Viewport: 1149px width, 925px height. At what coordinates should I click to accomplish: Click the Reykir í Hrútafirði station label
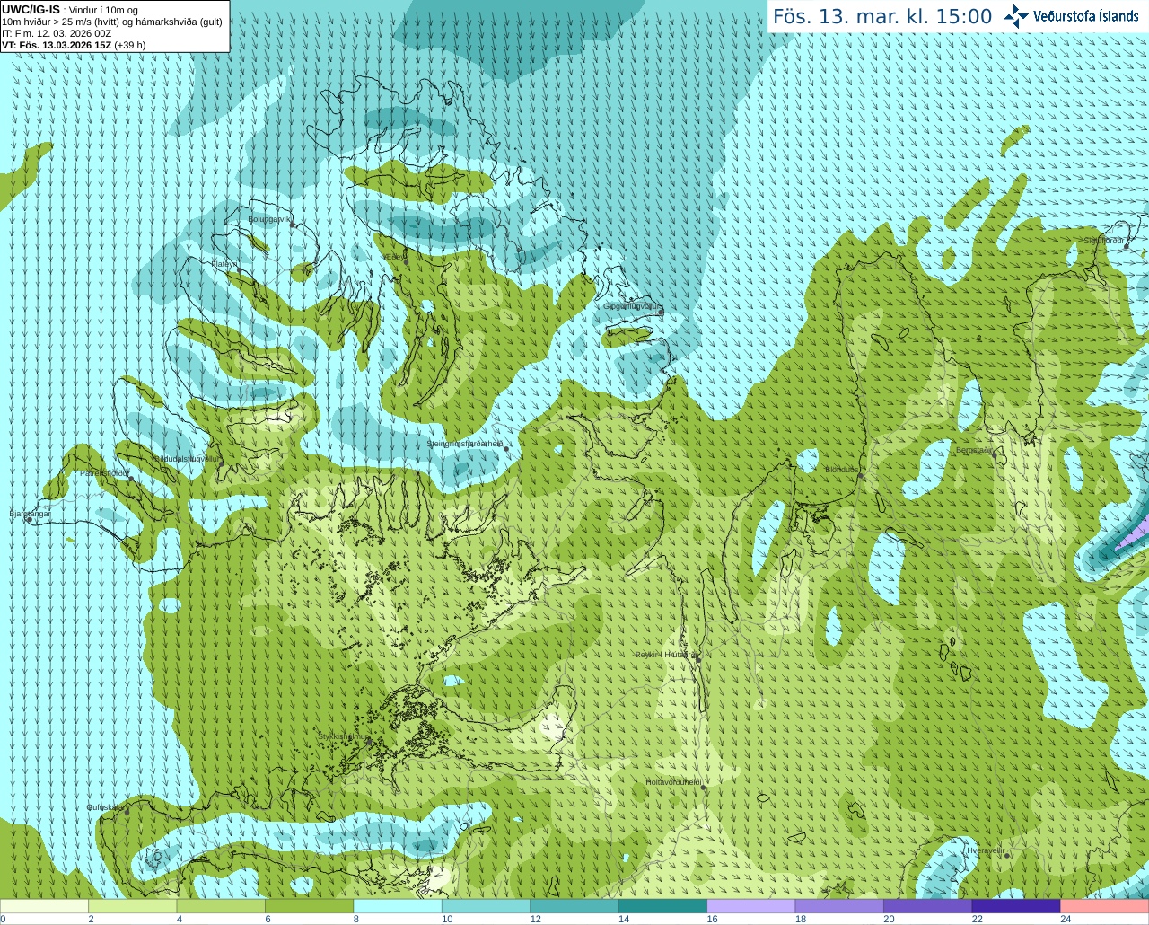click(665, 655)
